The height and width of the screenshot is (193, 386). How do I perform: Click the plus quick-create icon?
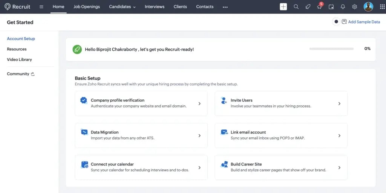tap(283, 7)
